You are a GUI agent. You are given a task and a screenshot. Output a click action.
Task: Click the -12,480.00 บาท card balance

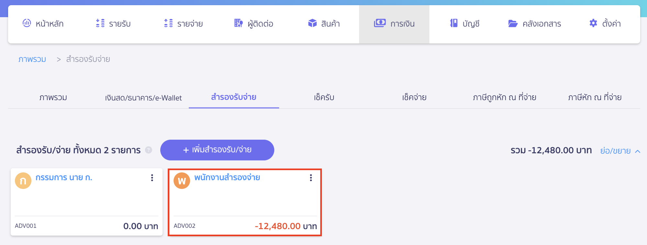[286, 226]
